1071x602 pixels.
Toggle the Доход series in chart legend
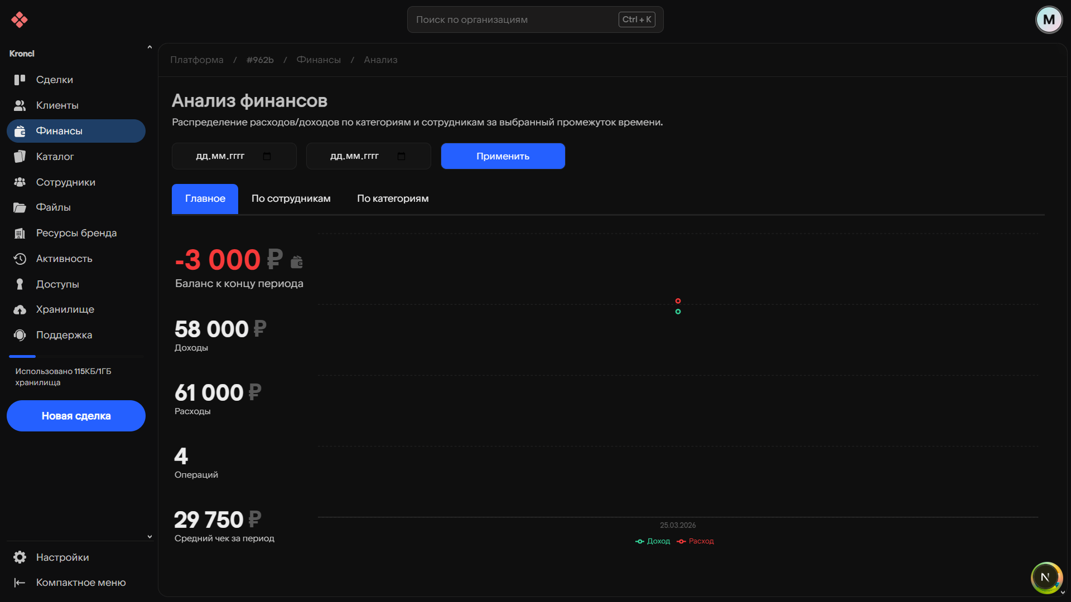(653, 541)
